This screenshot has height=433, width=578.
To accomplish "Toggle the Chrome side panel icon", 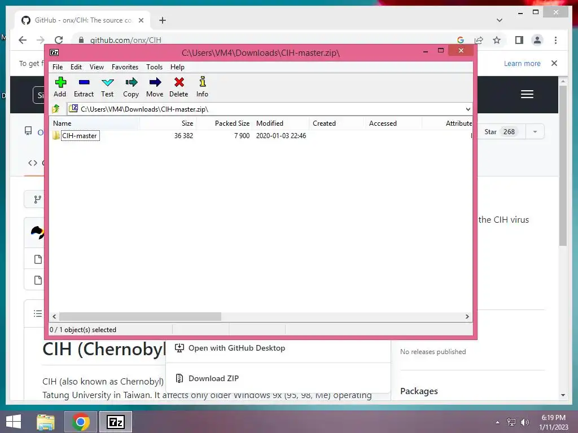I will click(x=519, y=40).
